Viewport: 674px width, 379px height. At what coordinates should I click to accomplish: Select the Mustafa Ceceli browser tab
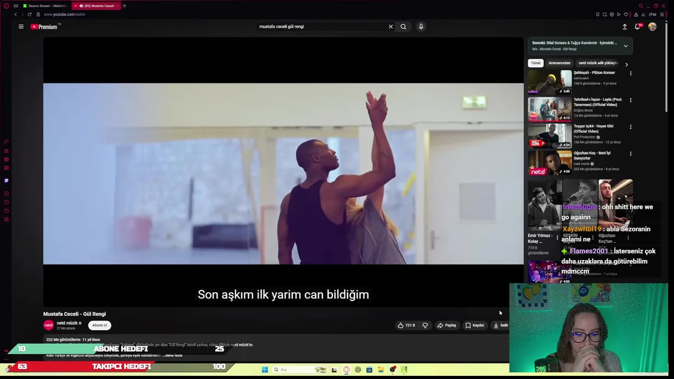(96, 6)
